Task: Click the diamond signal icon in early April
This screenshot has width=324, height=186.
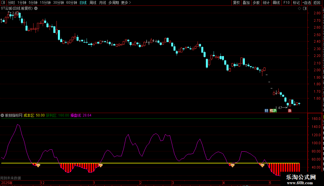Action: pyautogui.click(x=233, y=165)
